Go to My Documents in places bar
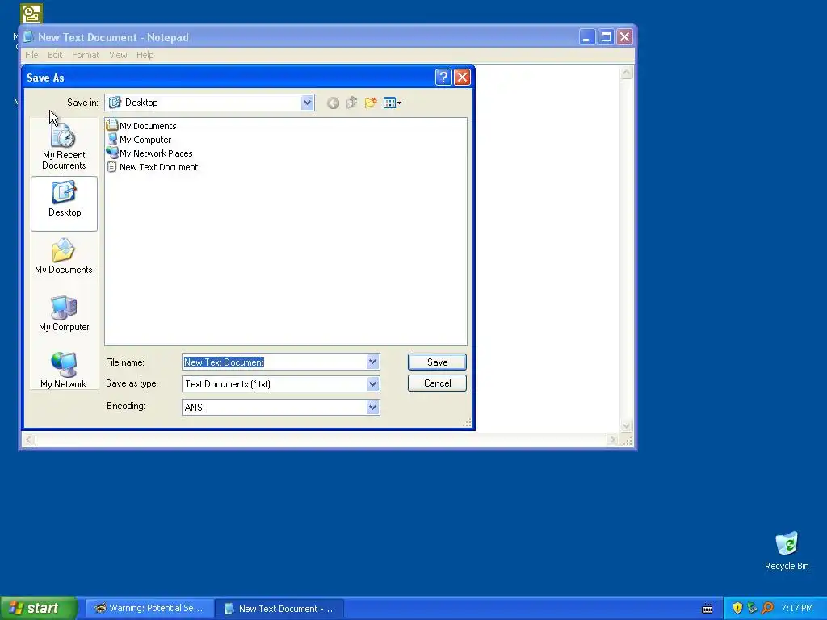 tap(64, 256)
